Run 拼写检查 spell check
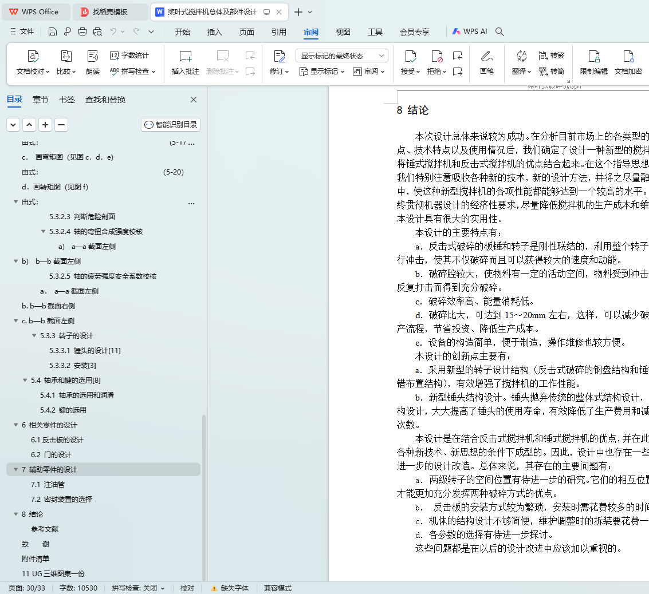This screenshot has height=594, width=649. [x=132, y=71]
